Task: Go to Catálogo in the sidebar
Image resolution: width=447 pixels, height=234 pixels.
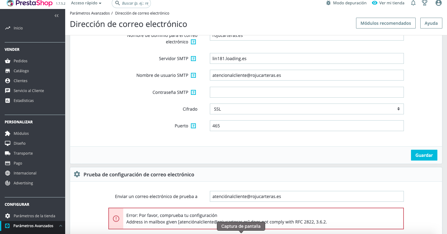Action: (x=21, y=71)
